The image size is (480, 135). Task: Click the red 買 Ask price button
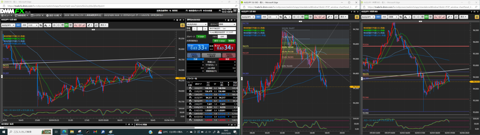pos(224,47)
